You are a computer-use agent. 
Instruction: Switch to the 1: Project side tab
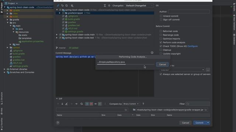point(1,7)
